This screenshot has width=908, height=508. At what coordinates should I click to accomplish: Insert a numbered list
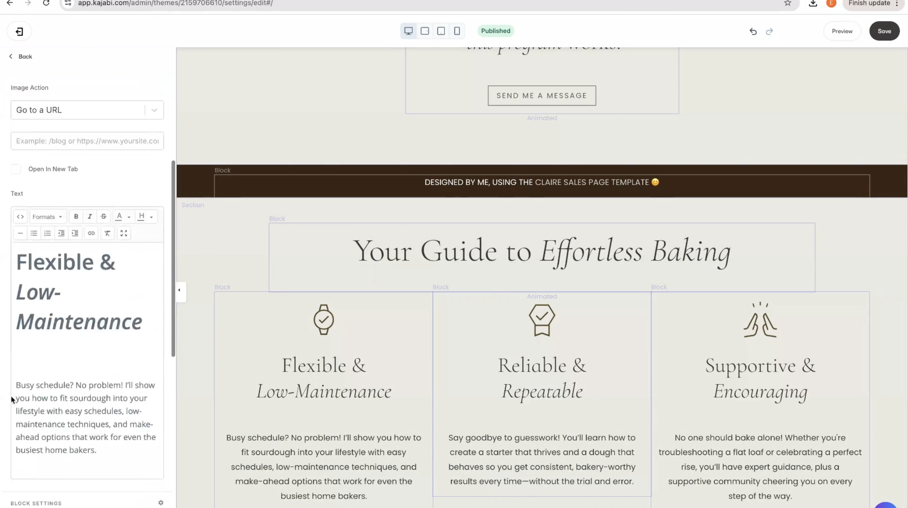(47, 233)
